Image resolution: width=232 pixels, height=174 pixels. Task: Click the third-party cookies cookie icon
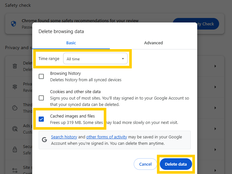15,108
